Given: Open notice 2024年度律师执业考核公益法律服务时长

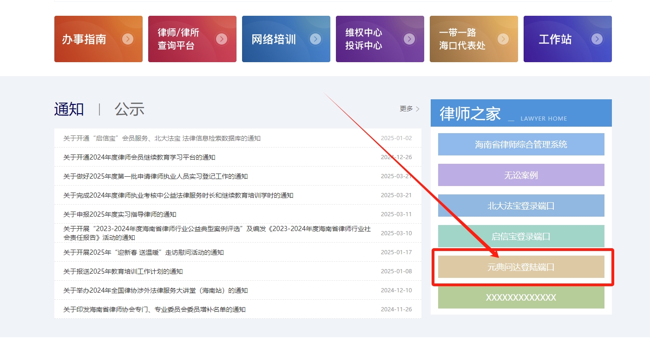Looking at the screenshot, I should coord(178,195).
